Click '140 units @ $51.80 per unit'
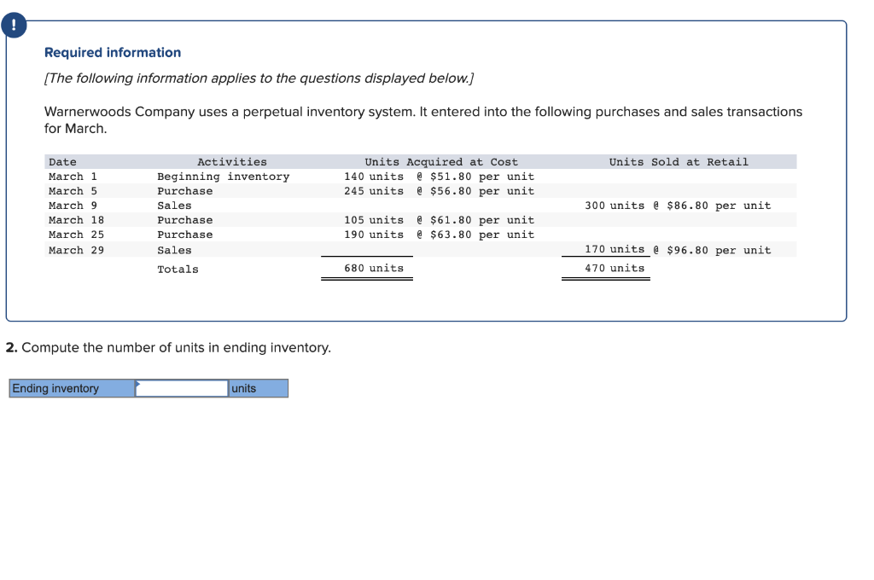874x580 pixels. 440,177
